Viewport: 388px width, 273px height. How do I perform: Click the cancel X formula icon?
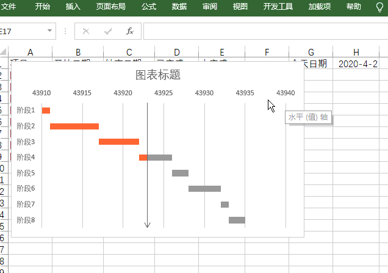pos(86,31)
